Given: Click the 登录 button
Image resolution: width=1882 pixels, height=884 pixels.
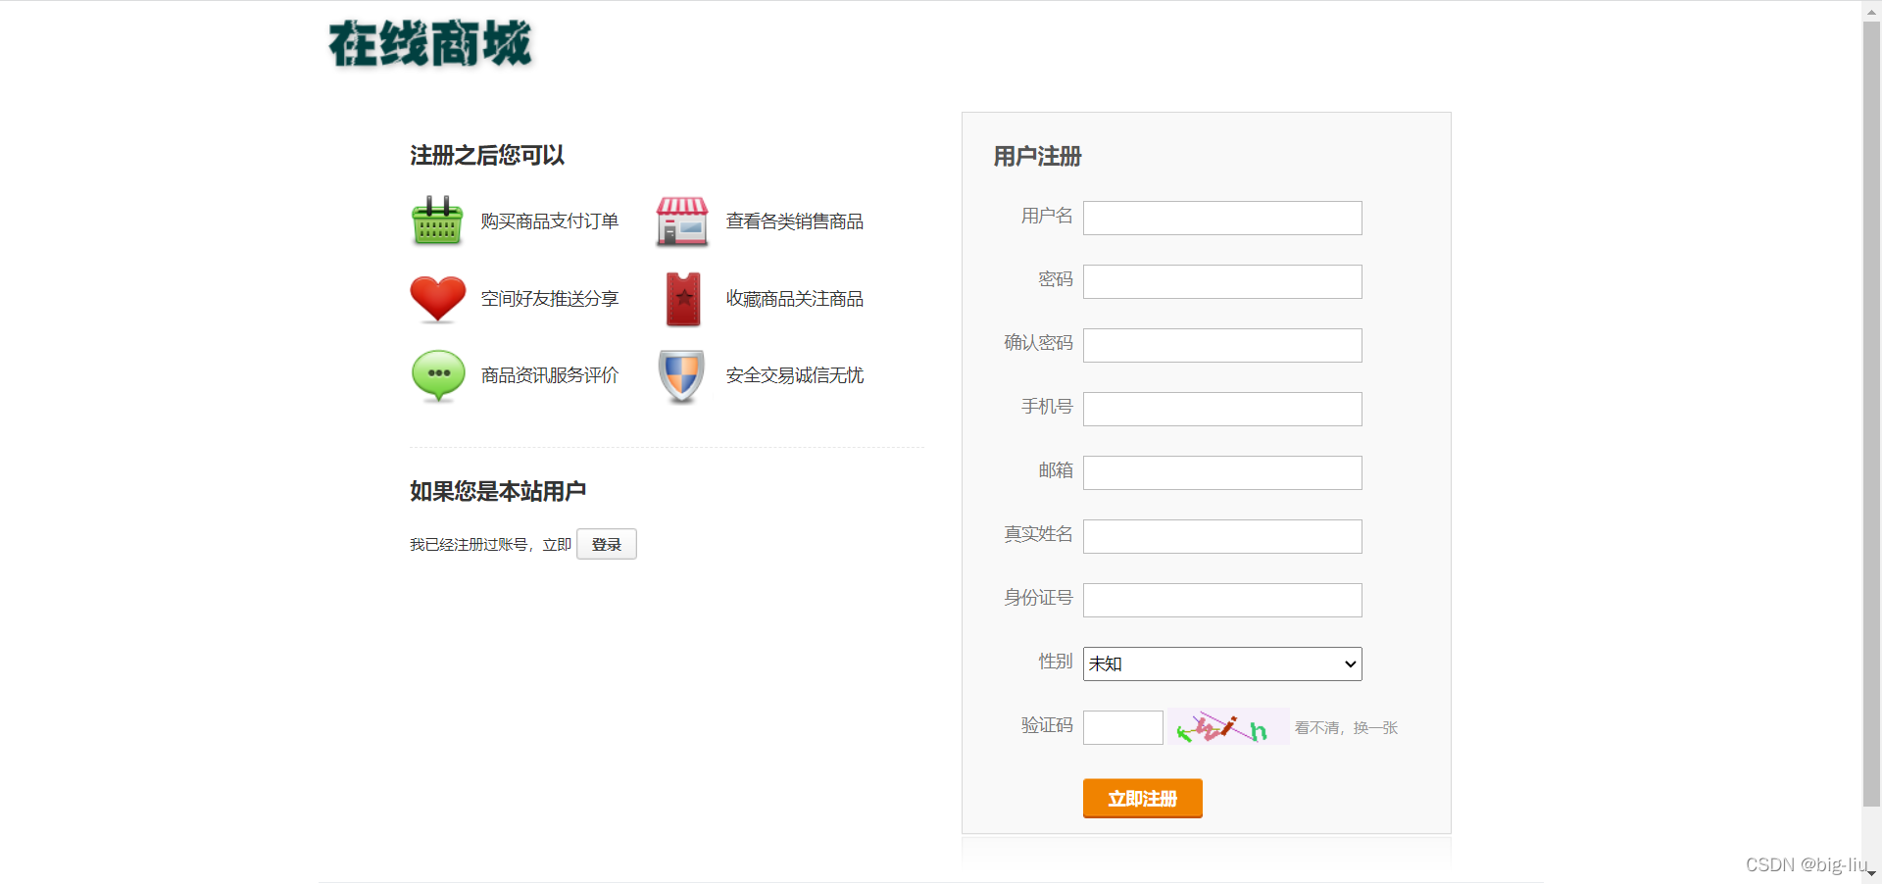Looking at the screenshot, I should [606, 544].
